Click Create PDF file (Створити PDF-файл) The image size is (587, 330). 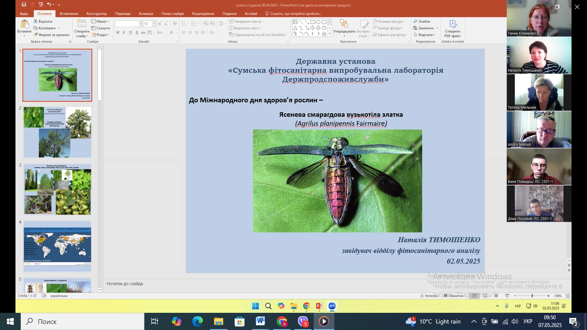452,28
